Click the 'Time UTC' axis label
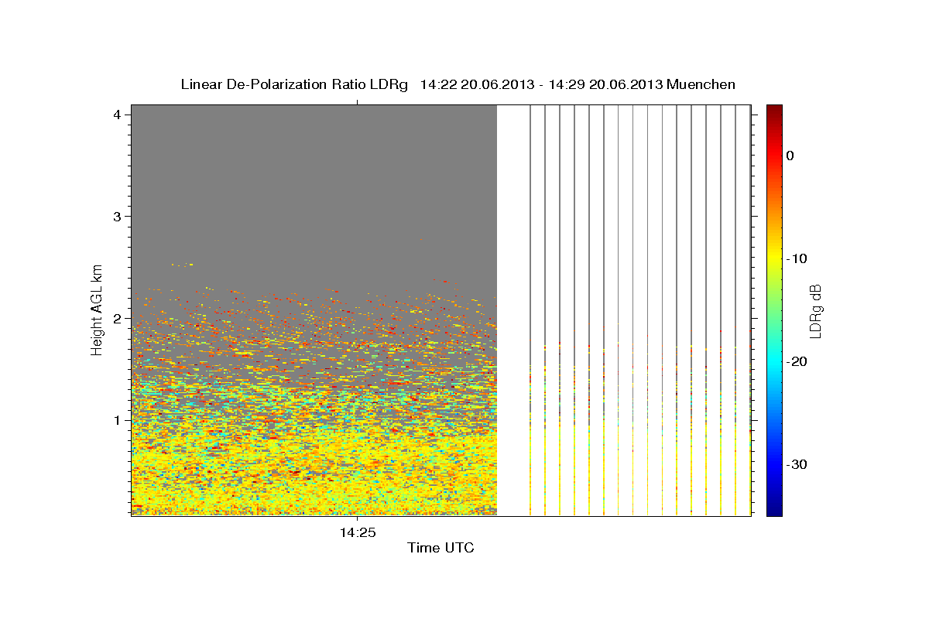Screen dimensions: 929x619 pyautogui.click(x=441, y=548)
